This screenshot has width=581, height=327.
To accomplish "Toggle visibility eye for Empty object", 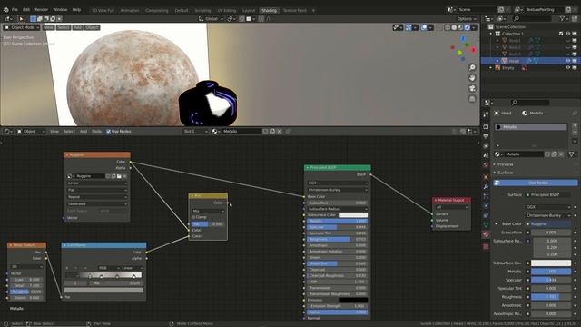I will click(x=567, y=68).
